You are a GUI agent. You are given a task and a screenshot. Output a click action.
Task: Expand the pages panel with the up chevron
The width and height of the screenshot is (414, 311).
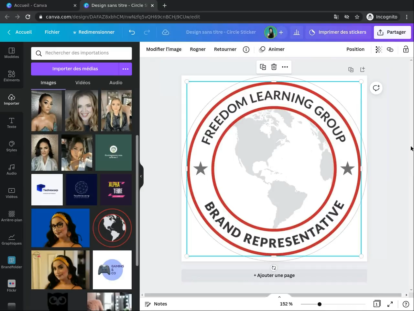coord(279,297)
